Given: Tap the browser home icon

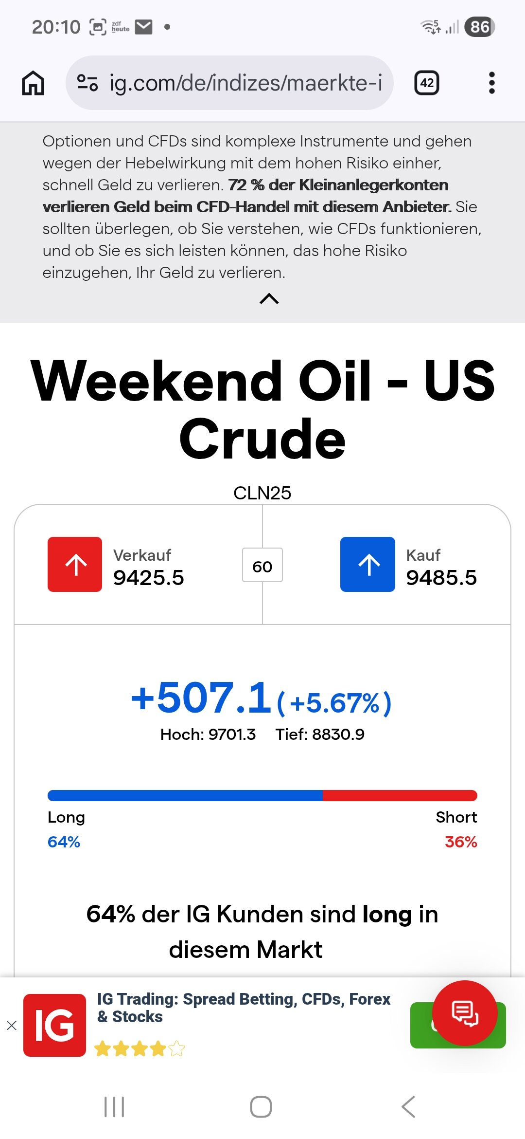Looking at the screenshot, I should [x=33, y=83].
